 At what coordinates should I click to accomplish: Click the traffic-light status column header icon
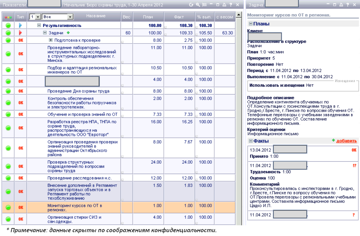click(8, 17)
